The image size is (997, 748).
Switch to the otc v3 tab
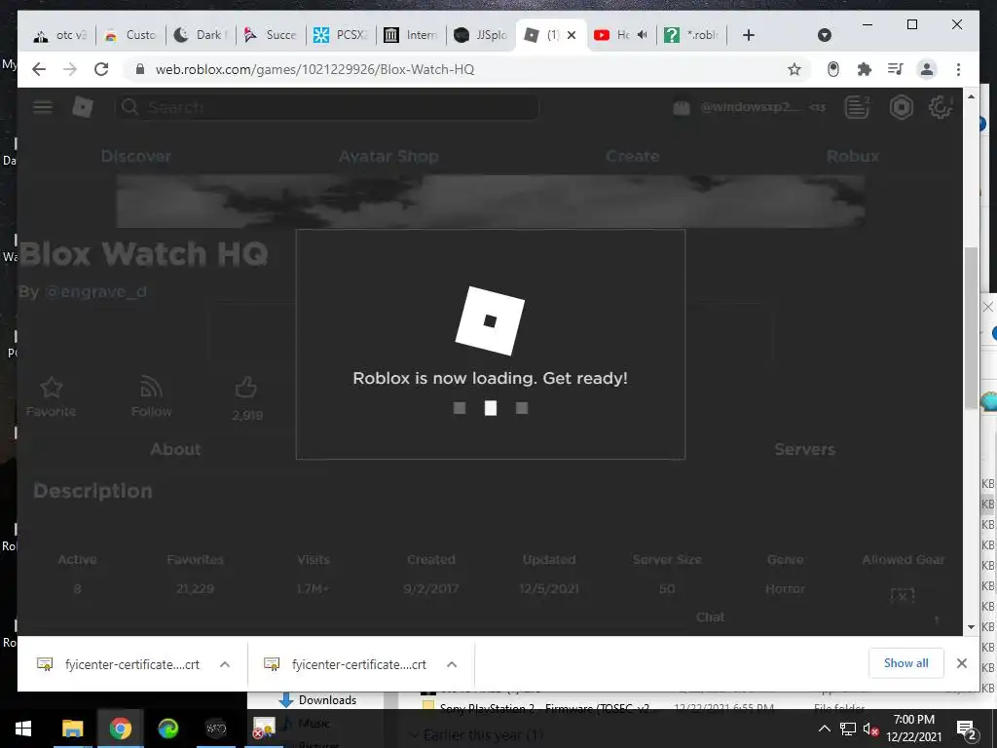pyautogui.click(x=59, y=35)
